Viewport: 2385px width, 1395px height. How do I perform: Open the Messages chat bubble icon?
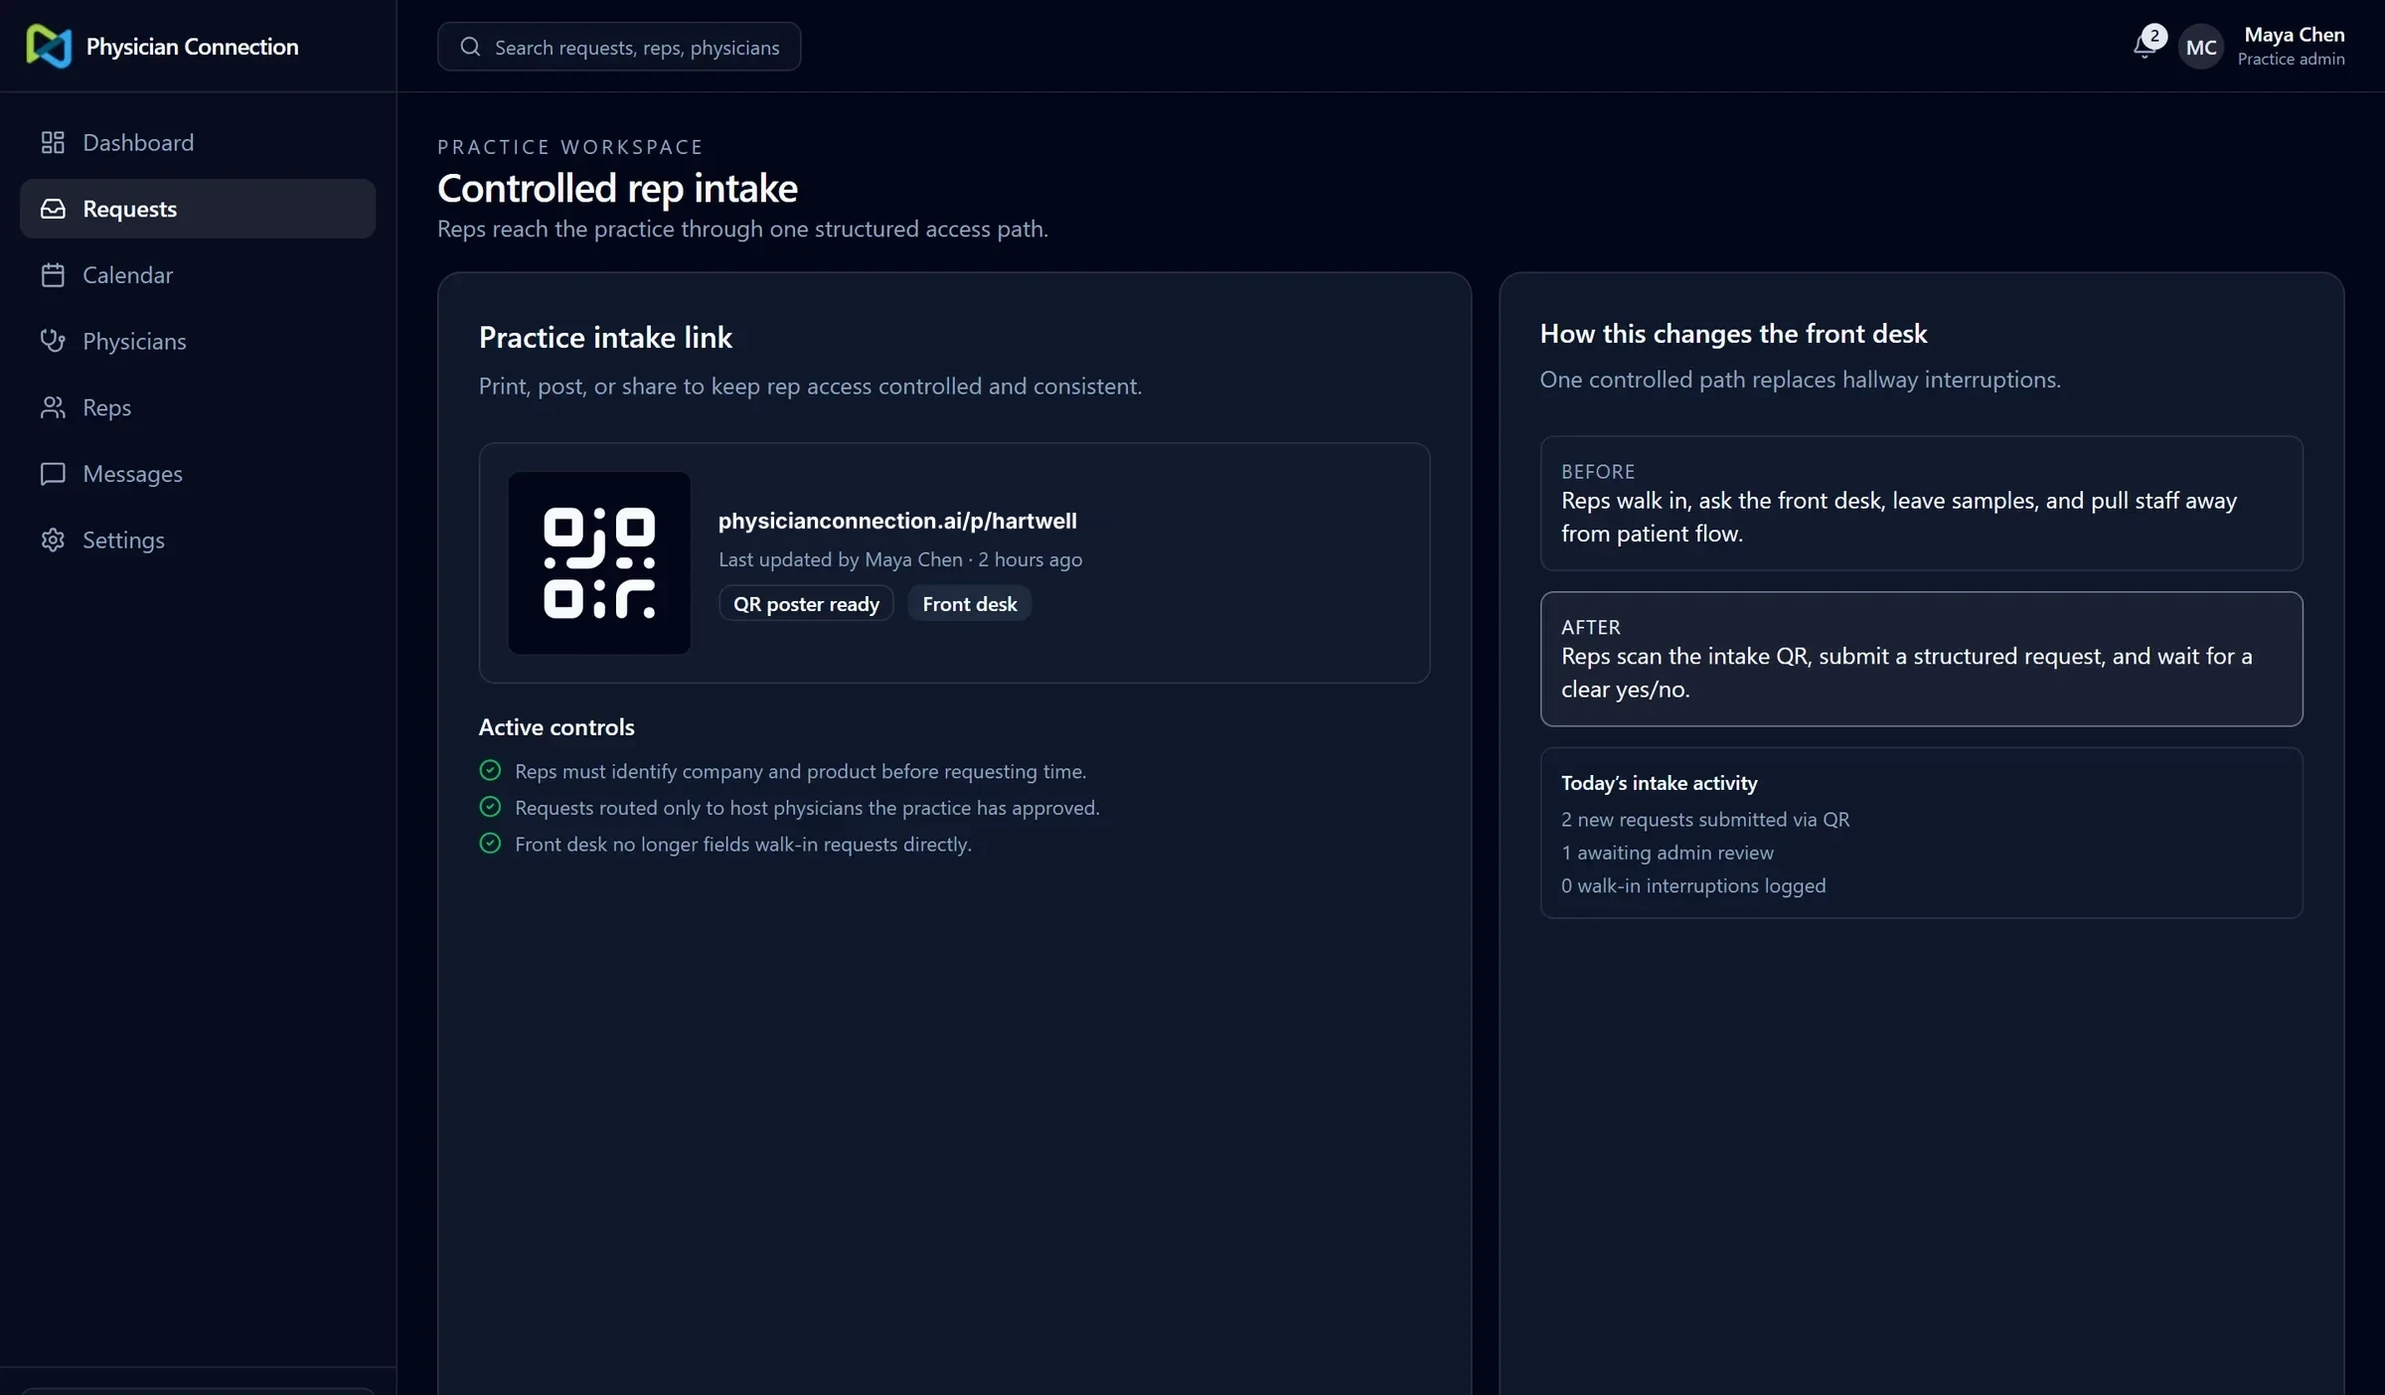pos(53,474)
